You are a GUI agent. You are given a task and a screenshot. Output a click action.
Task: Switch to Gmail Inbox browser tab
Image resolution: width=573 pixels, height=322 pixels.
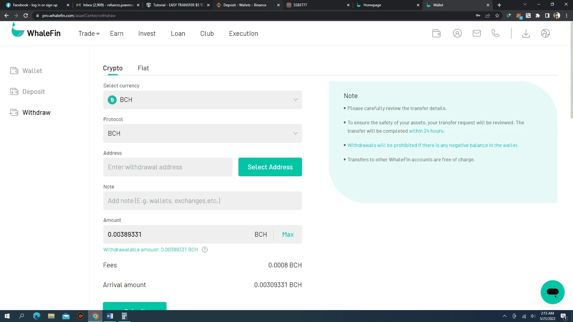[x=108, y=5]
